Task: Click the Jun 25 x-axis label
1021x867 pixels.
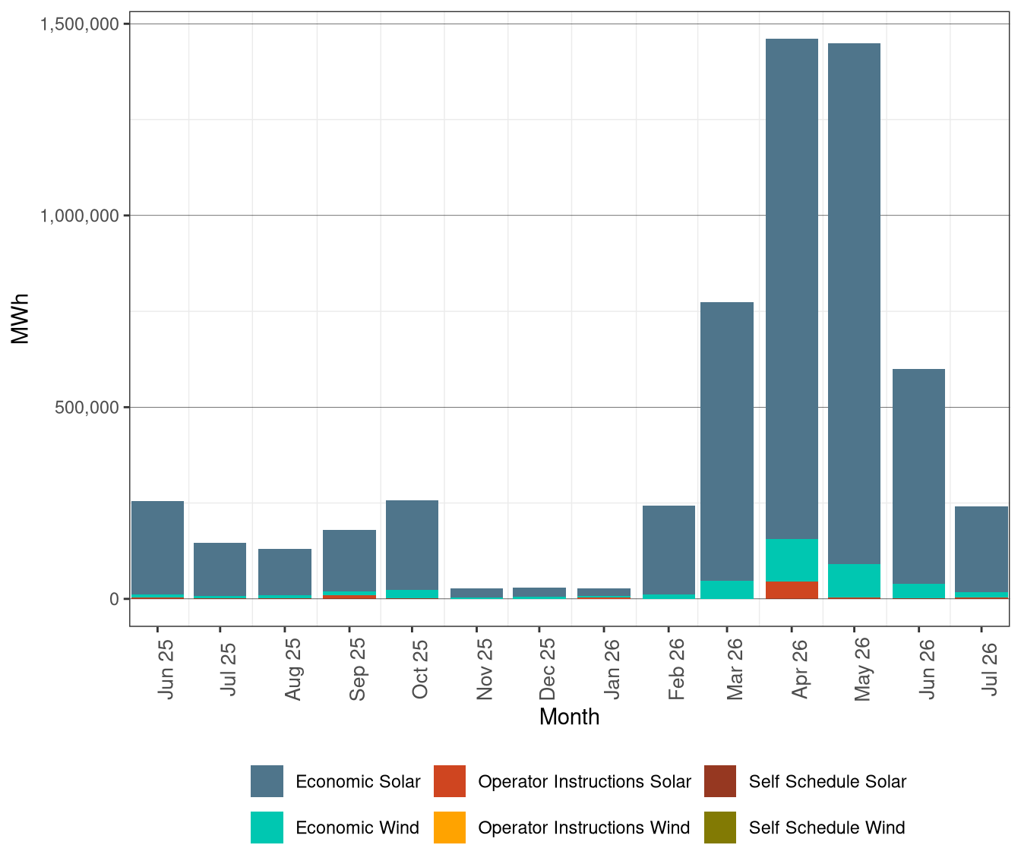Action: coord(166,670)
